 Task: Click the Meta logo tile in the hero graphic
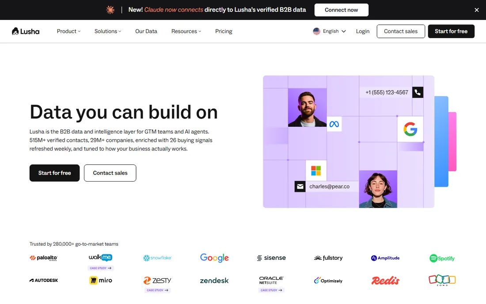334,124
